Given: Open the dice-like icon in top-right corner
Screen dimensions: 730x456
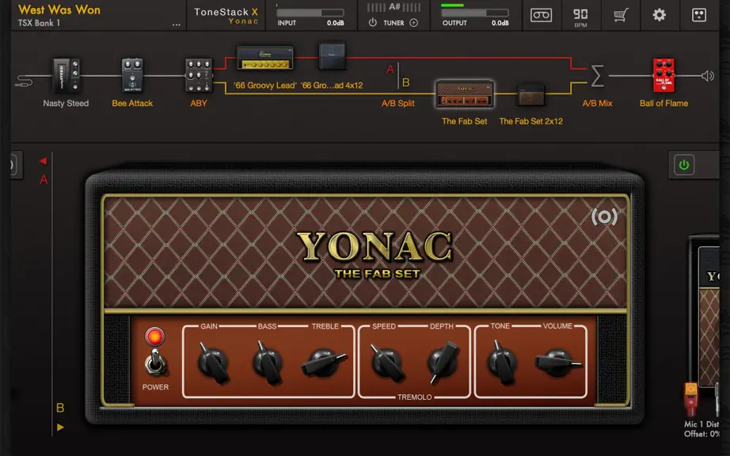Looking at the screenshot, I should click(x=699, y=15).
